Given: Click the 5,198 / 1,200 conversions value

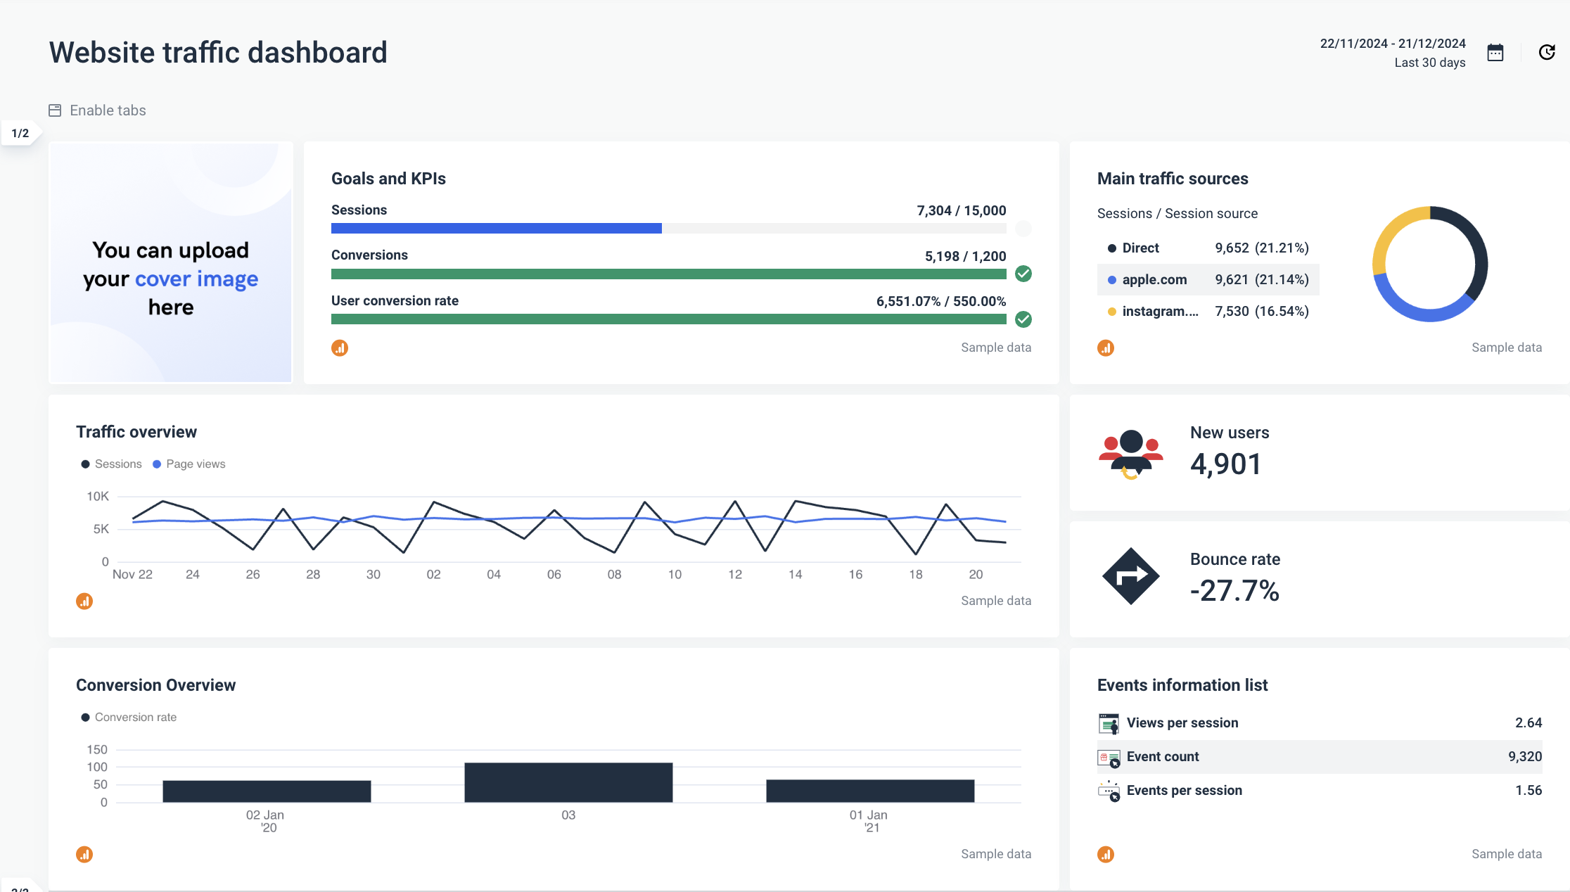Looking at the screenshot, I should pos(965,256).
